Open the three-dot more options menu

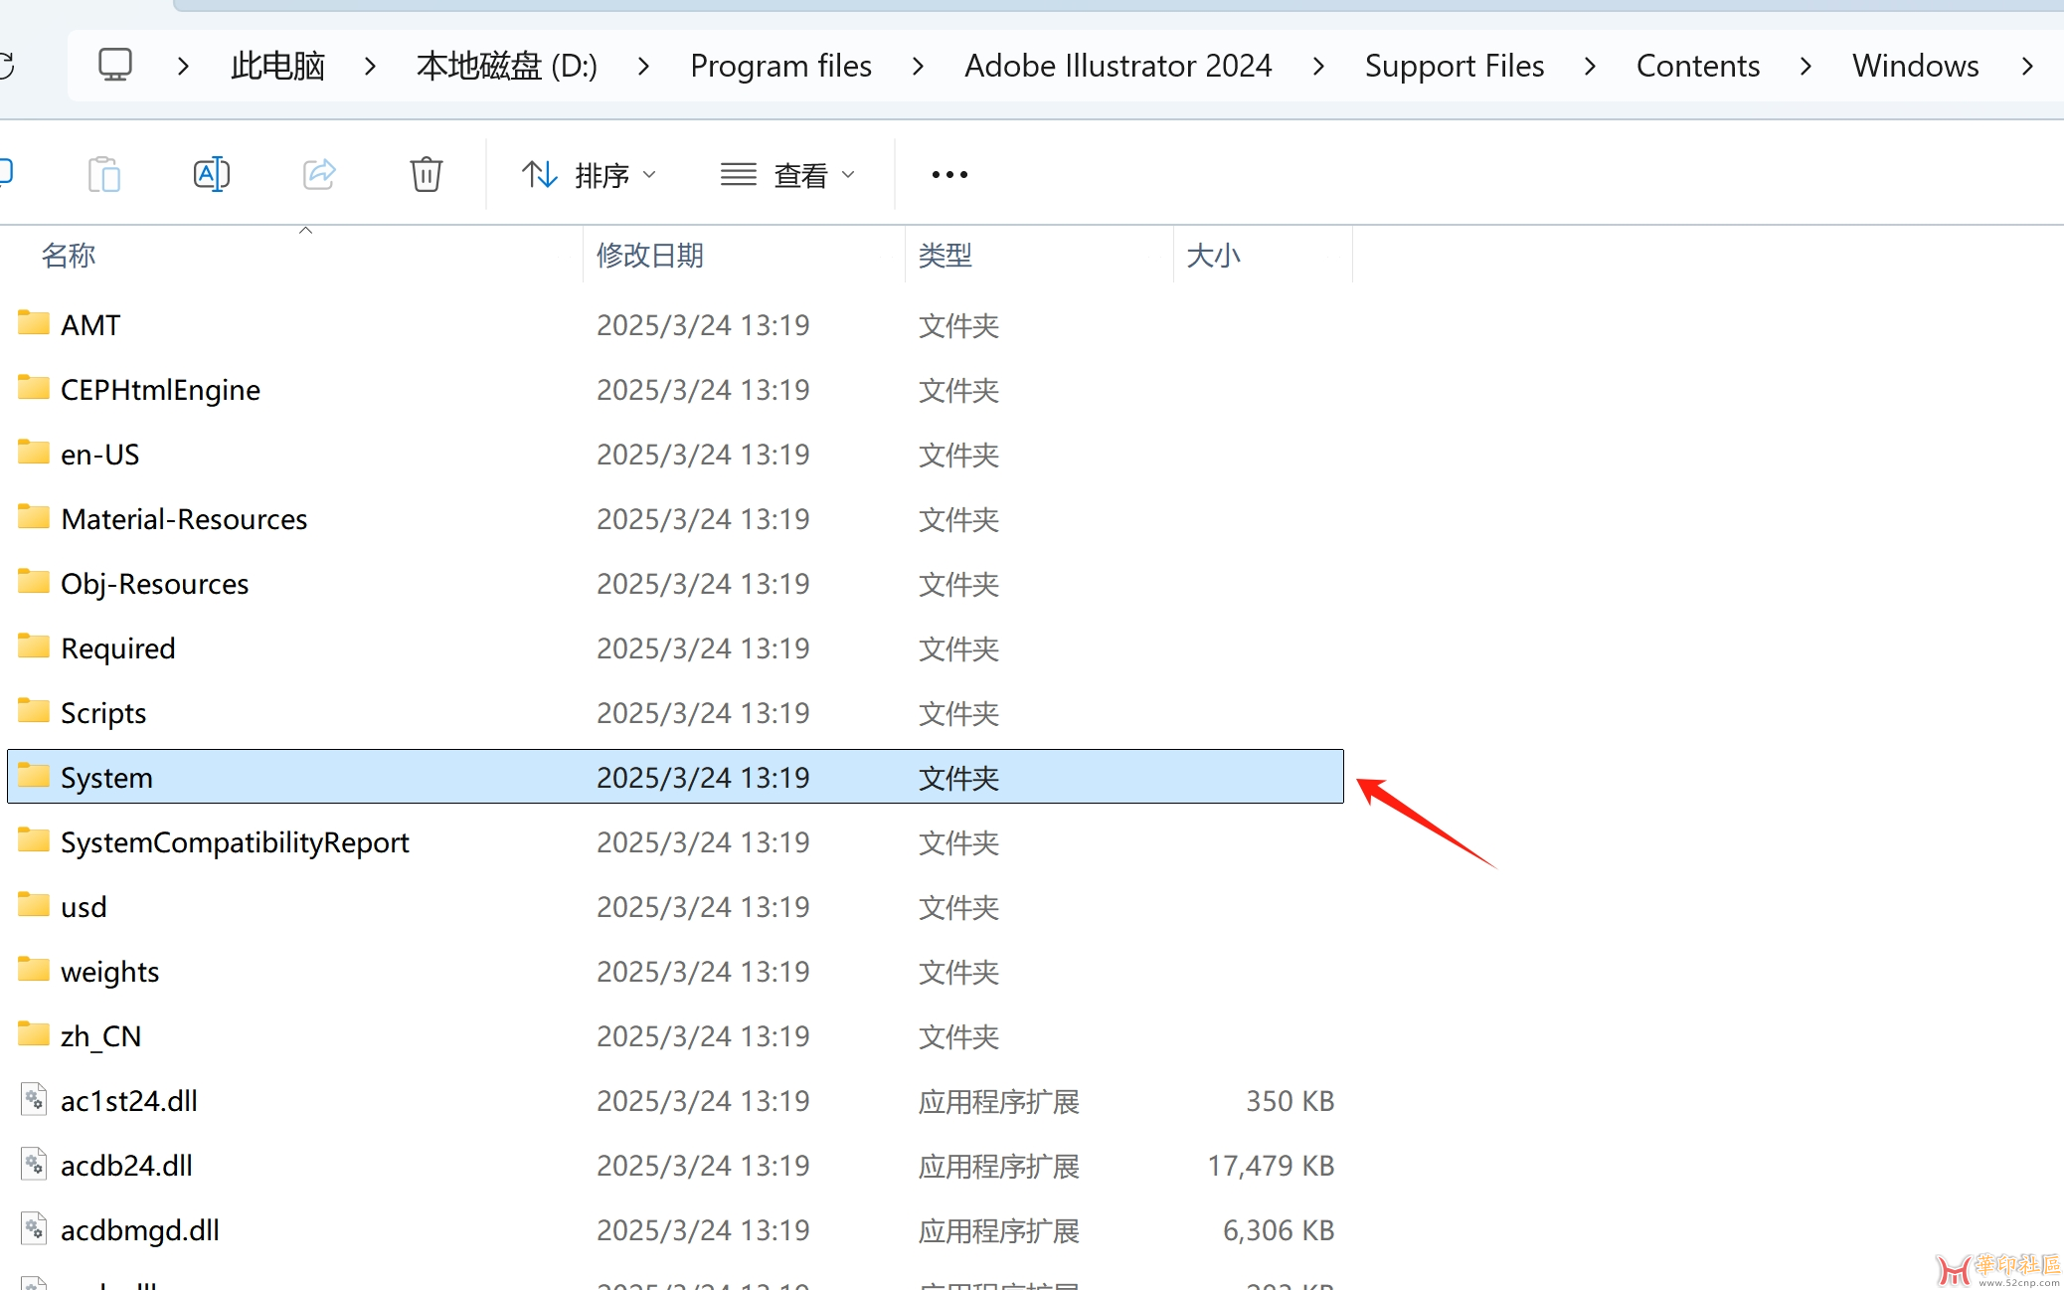coord(949,175)
